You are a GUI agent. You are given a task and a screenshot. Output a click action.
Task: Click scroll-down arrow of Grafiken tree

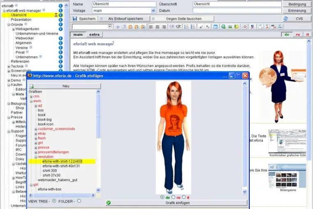98,190
